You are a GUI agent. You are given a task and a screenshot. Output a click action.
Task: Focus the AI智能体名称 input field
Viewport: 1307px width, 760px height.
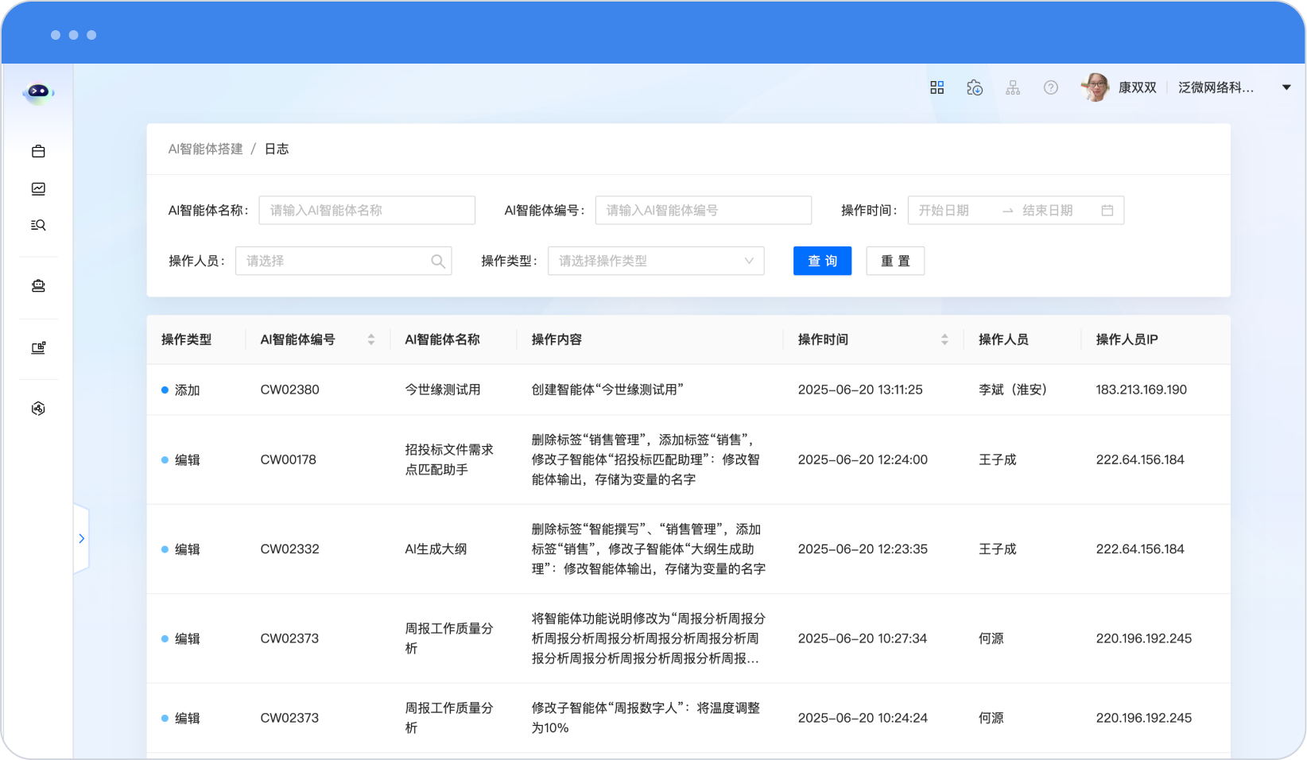(367, 211)
